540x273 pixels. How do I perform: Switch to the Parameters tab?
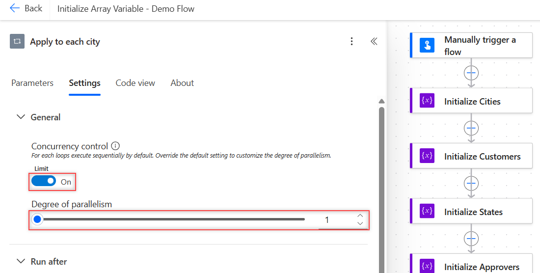point(32,83)
